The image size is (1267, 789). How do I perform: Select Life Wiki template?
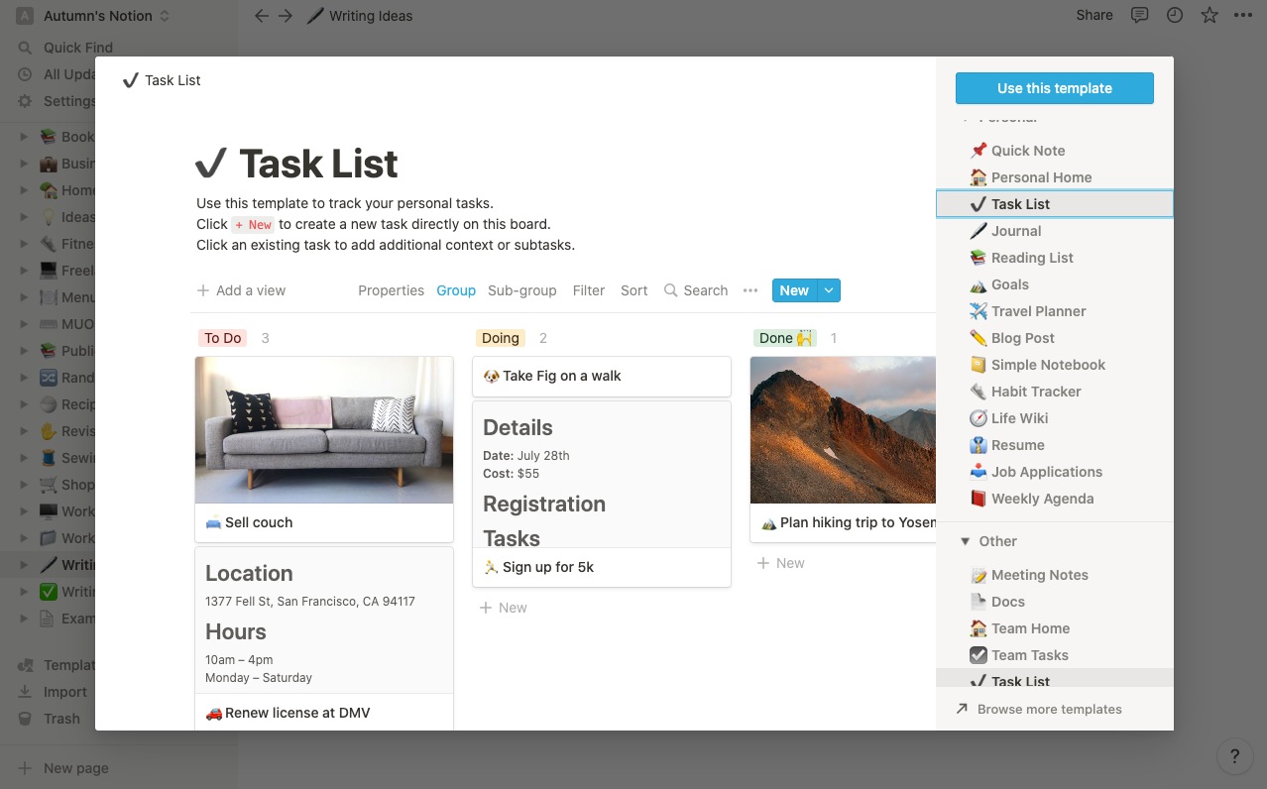pos(1055,418)
